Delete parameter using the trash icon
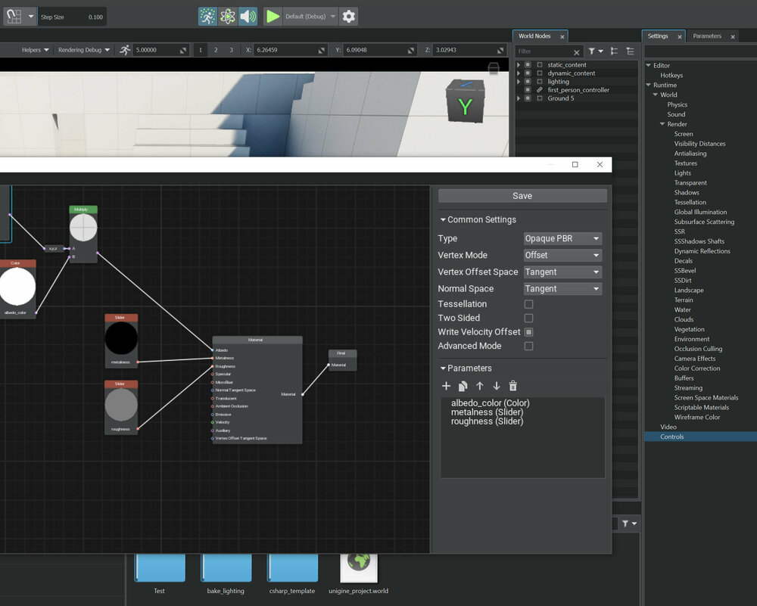757x606 pixels. (x=513, y=386)
